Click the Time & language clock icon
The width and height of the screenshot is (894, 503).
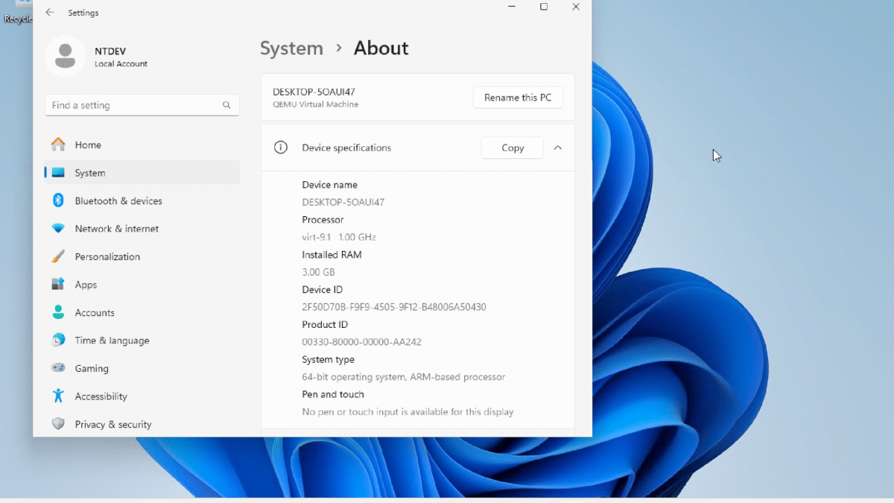(x=58, y=341)
